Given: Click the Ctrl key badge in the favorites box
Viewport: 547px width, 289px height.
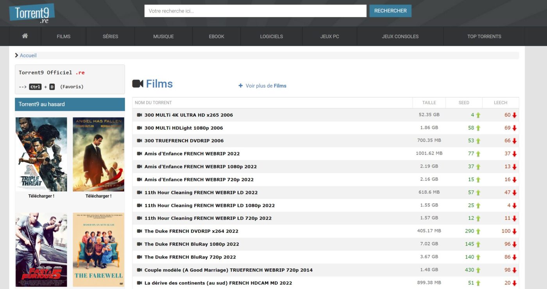Looking at the screenshot, I should (x=35, y=87).
